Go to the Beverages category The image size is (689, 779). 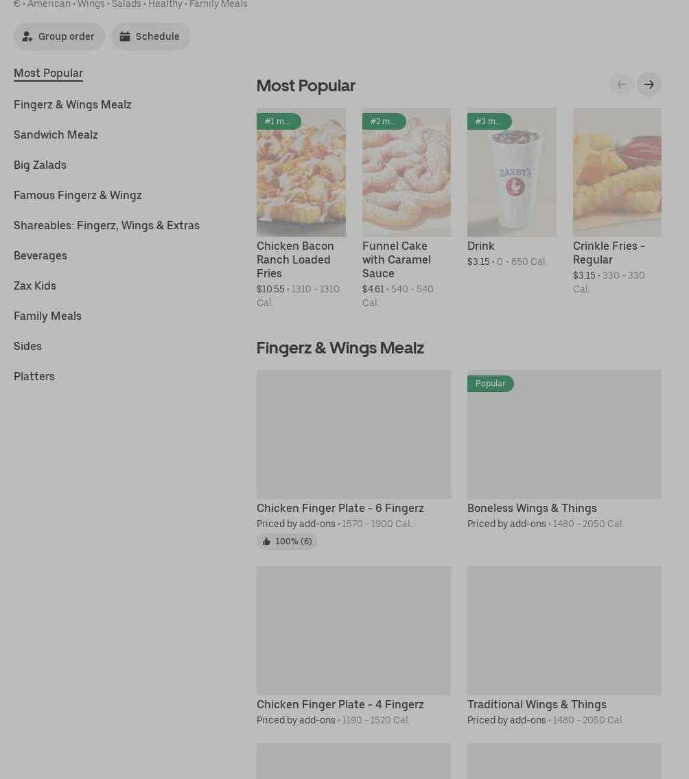40,255
